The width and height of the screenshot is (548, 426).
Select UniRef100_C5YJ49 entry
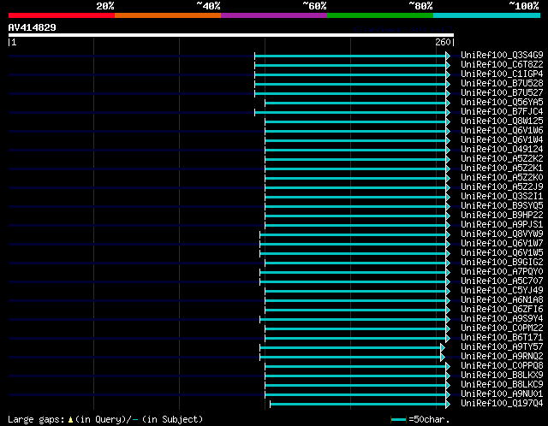pos(502,291)
